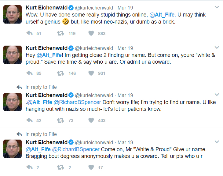Reply to the 'dumb as a brick' tweet
This screenshot has height=176, width=223.
point(30,33)
